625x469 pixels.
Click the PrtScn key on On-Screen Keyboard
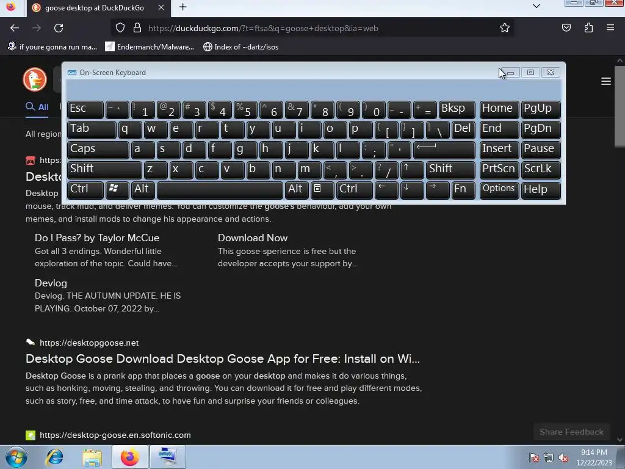tap(499, 170)
